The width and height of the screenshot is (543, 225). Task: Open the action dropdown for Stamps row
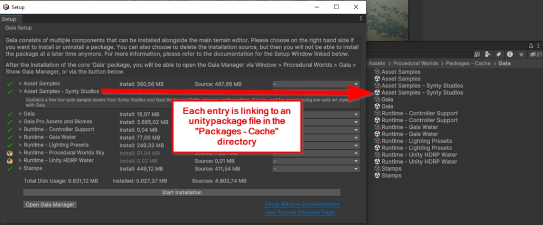[316, 169]
